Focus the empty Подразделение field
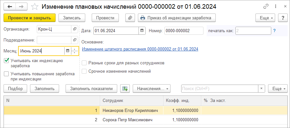The width and height of the screenshot is (290, 128). pyautogui.click(x=54, y=40)
